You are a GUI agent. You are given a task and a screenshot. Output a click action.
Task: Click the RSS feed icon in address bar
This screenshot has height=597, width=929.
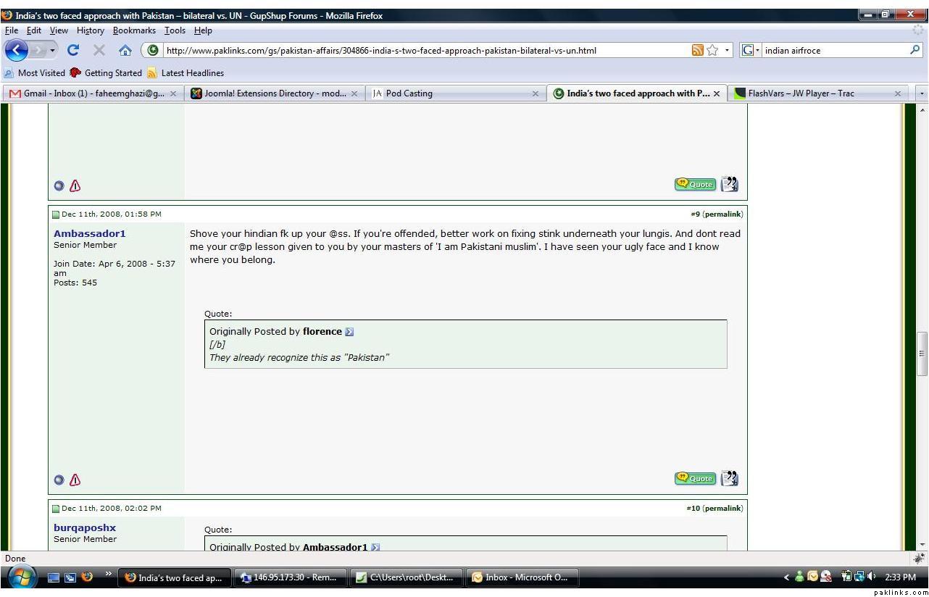pyautogui.click(x=697, y=50)
